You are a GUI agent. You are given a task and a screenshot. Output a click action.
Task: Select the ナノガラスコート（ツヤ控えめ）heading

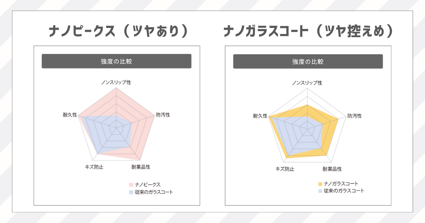pyautogui.click(x=308, y=32)
